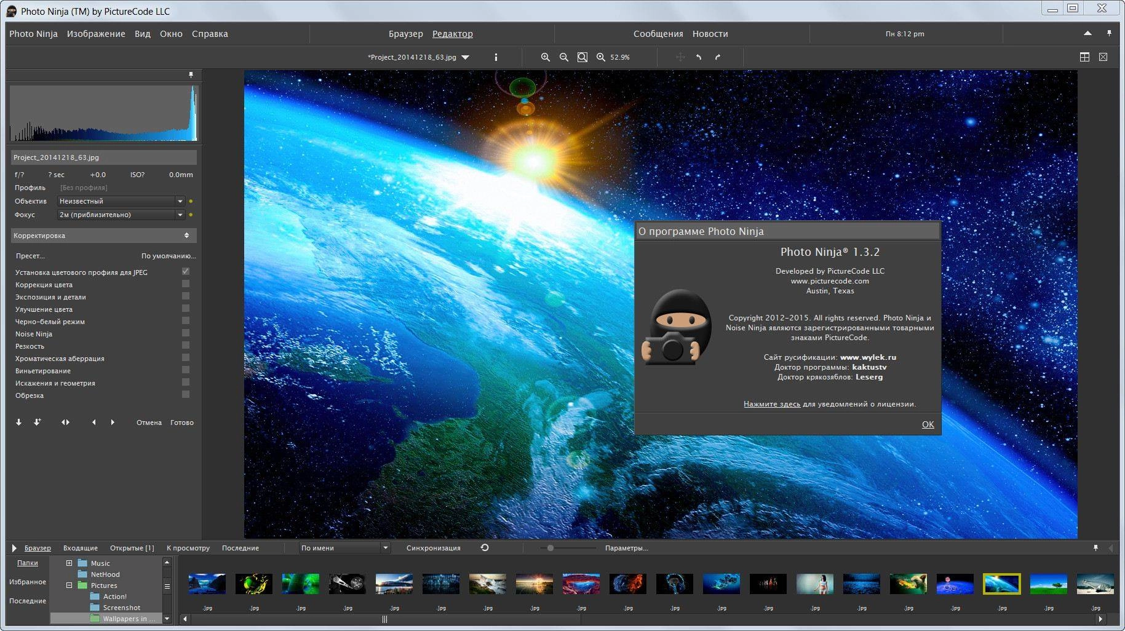The image size is (1125, 631).
Task: Click the 52.9% zoom magnifier icon
Action: [600, 57]
